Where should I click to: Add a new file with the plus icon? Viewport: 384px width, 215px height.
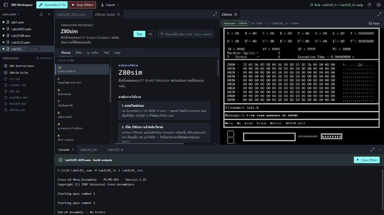[49, 14]
